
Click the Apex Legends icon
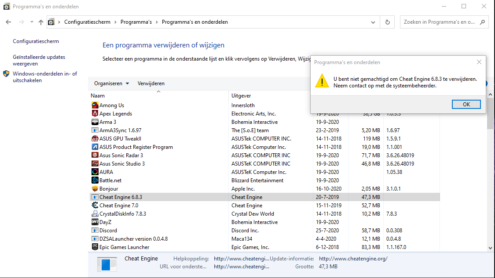[x=95, y=113]
